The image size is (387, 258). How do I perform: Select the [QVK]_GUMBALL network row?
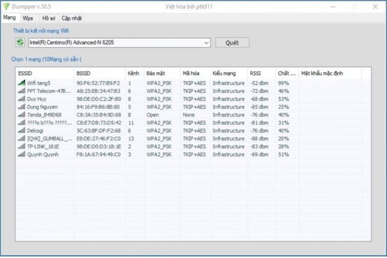pyautogui.click(x=46, y=138)
